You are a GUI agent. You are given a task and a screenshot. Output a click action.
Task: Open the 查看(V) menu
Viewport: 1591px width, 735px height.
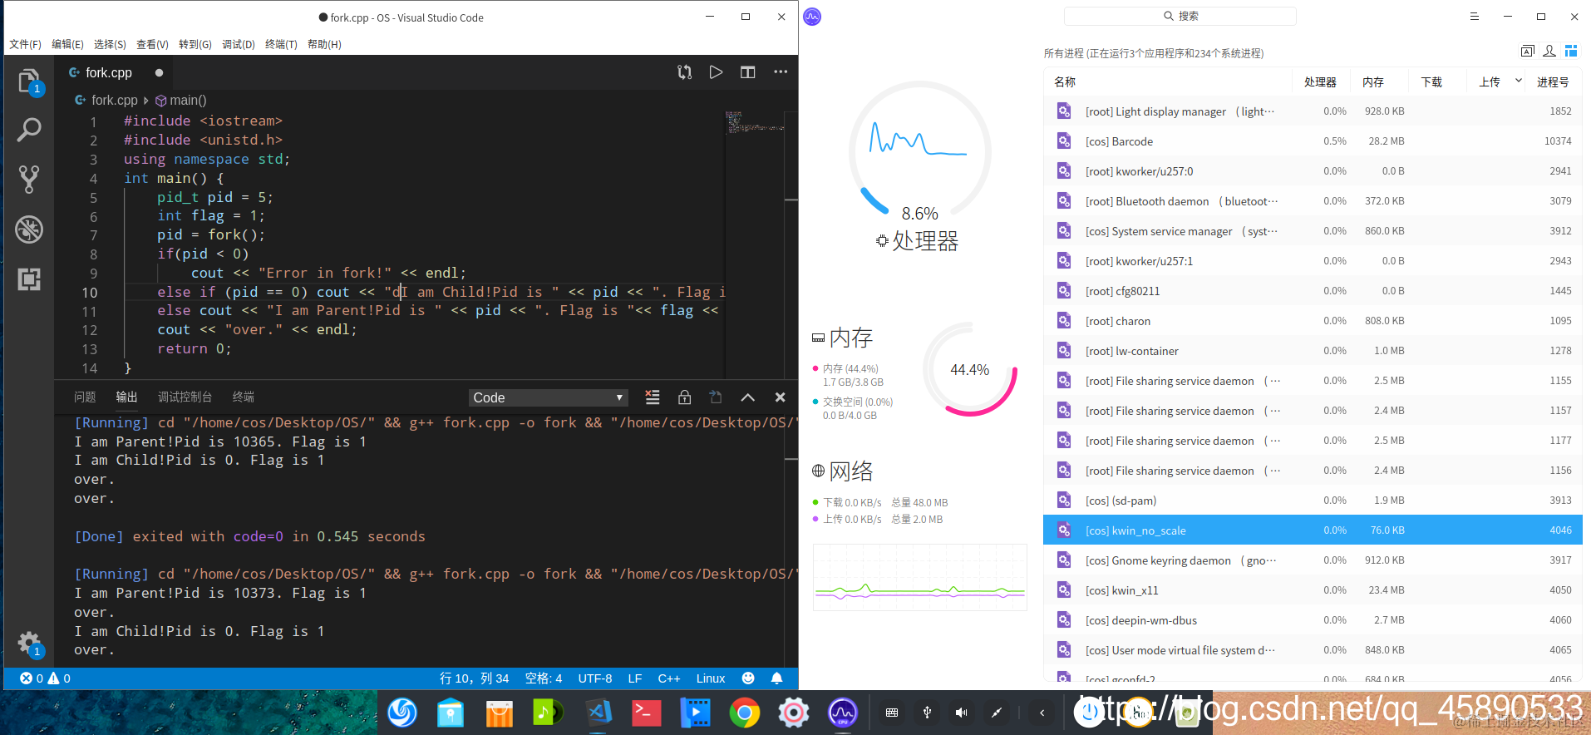[x=152, y=44]
